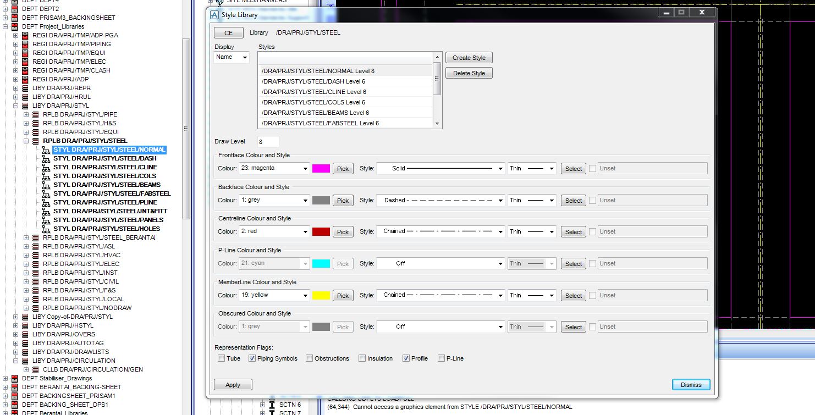Screen dimensions: 815x415
Task: Collapse the RPLB DRA/PRJ/STYL/STEEL tree node
Action: (26, 141)
